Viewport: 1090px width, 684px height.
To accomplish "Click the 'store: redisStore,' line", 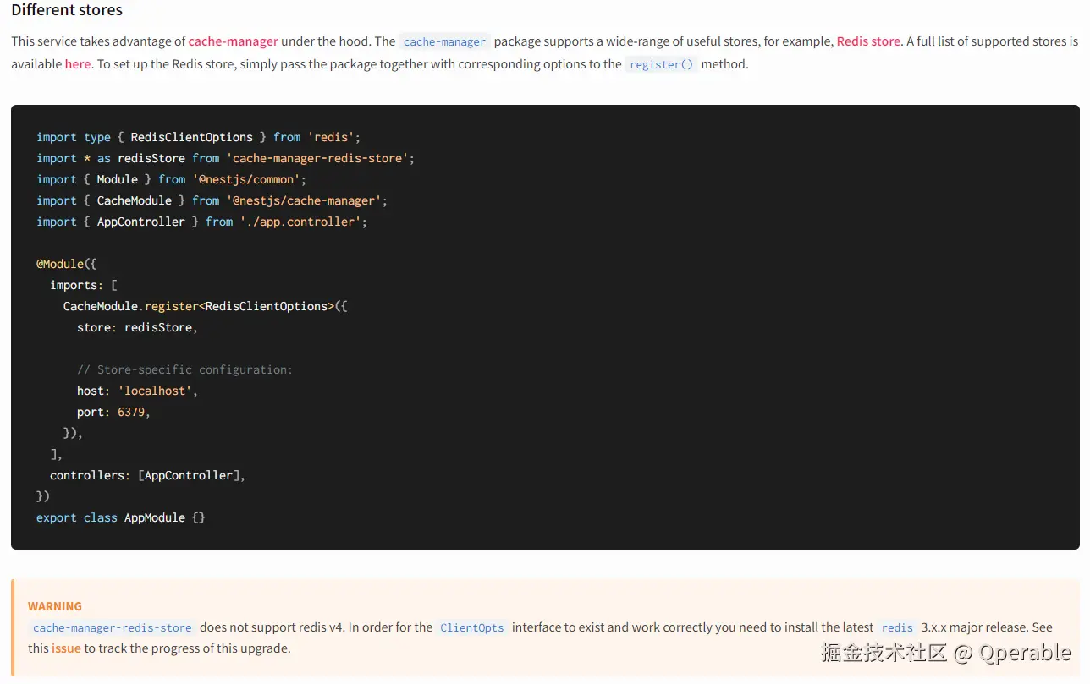I will [x=137, y=327].
